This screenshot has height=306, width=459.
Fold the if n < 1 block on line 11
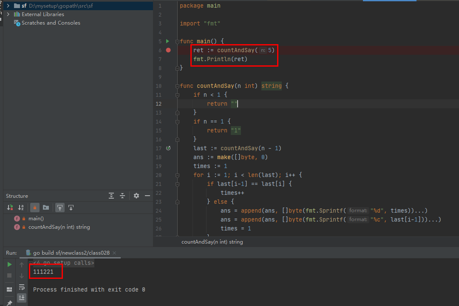pos(177,95)
